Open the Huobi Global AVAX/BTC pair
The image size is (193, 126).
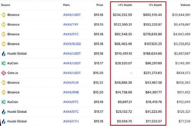pyautogui.click(x=71, y=111)
